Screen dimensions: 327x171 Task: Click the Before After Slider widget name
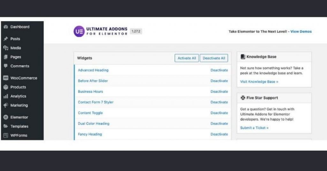click(x=93, y=81)
